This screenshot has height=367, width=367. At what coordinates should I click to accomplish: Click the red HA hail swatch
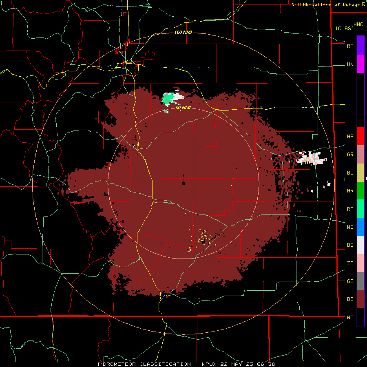(x=360, y=136)
